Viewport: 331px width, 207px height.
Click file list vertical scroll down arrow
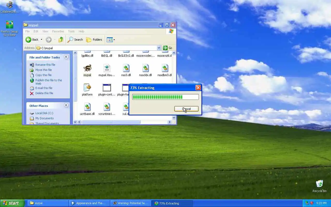point(174,118)
